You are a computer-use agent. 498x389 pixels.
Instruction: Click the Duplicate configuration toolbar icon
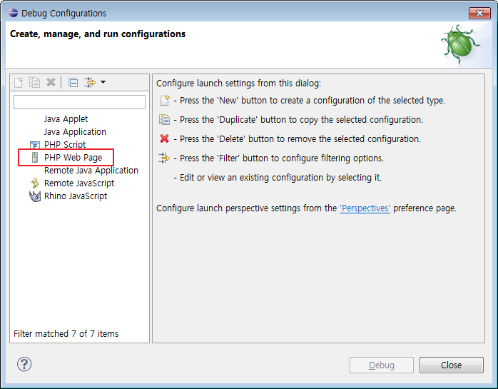(35, 82)
